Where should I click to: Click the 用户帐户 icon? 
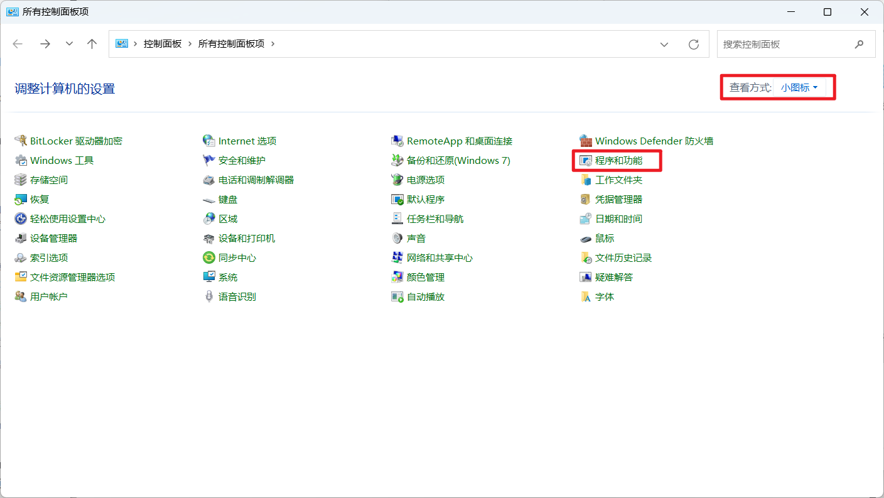(x=21, y=296)
